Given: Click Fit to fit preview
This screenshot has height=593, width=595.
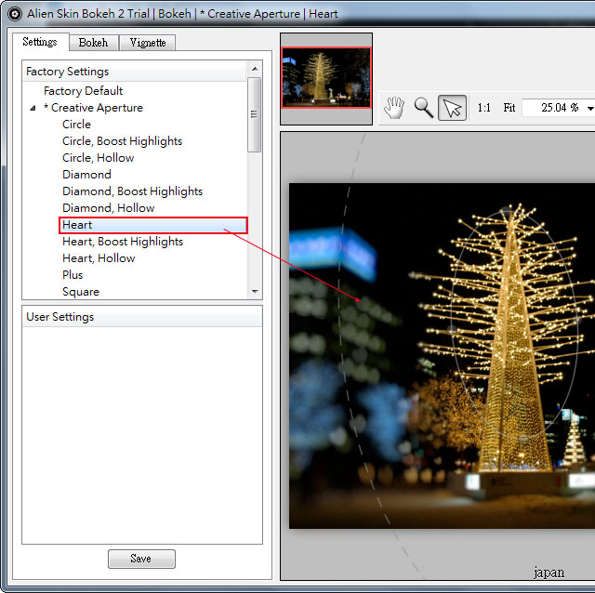Looking at the screenshot, I should coord(509,108).
